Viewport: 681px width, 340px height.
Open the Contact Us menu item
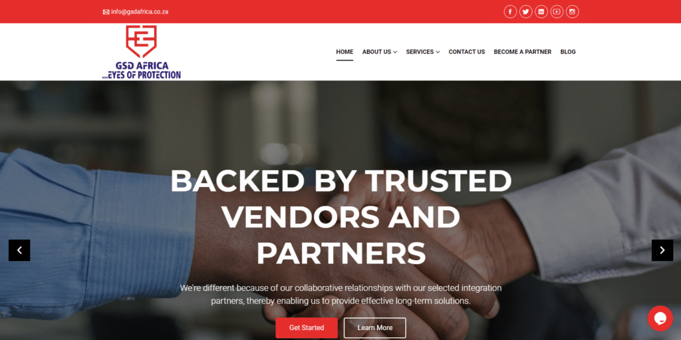click(x=466, y=52)
